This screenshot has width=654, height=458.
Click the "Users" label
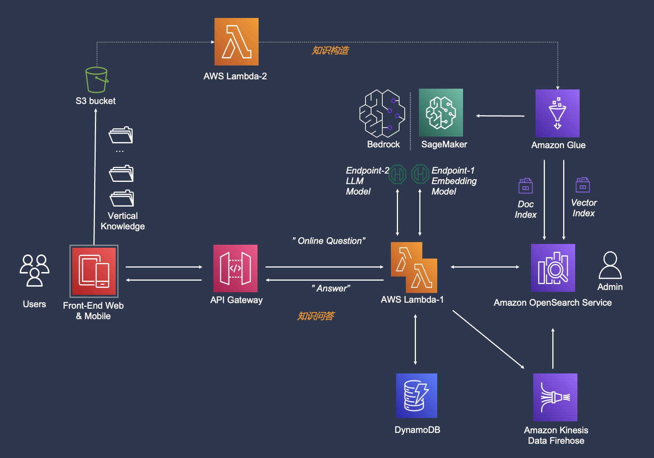click(34, 304)
